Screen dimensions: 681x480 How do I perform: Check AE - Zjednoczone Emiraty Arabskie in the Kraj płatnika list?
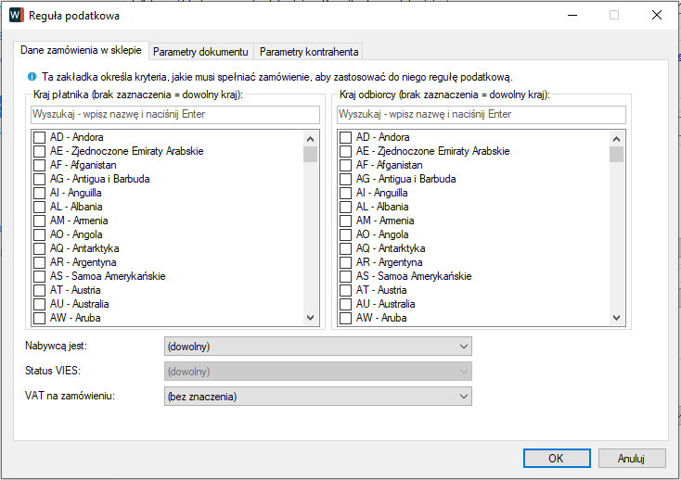[40, 151]
